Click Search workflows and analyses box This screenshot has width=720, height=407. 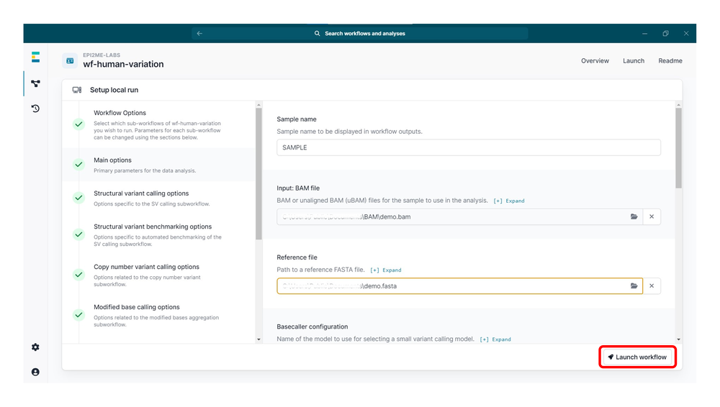click(x=360, y=34)
